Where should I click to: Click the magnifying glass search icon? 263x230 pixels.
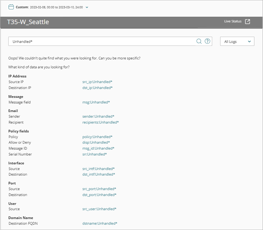pos(199,41)
